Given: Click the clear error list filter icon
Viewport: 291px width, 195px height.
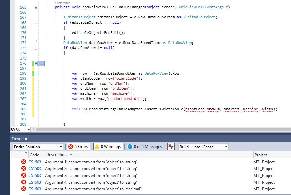Looking at the screenshot, I should [171, 147].
